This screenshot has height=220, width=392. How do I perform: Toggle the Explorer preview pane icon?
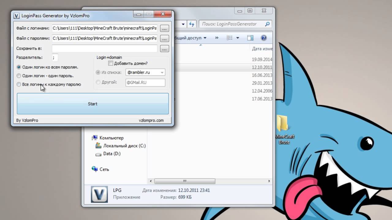click(250, 38)
